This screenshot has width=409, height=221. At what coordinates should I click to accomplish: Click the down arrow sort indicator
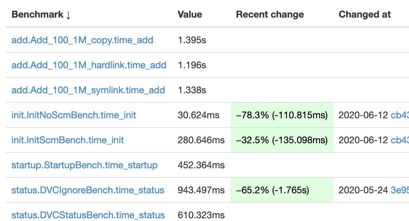(68, 15)
